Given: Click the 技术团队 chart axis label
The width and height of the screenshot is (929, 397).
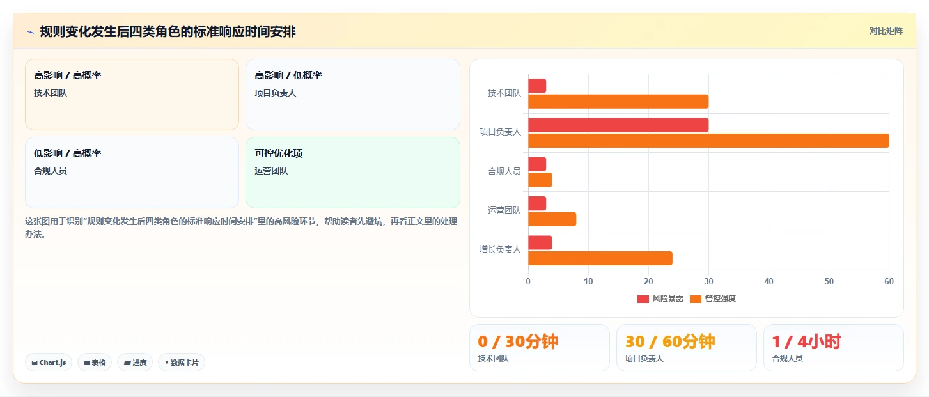Looking at the screenshot, I should coord(504,93).
